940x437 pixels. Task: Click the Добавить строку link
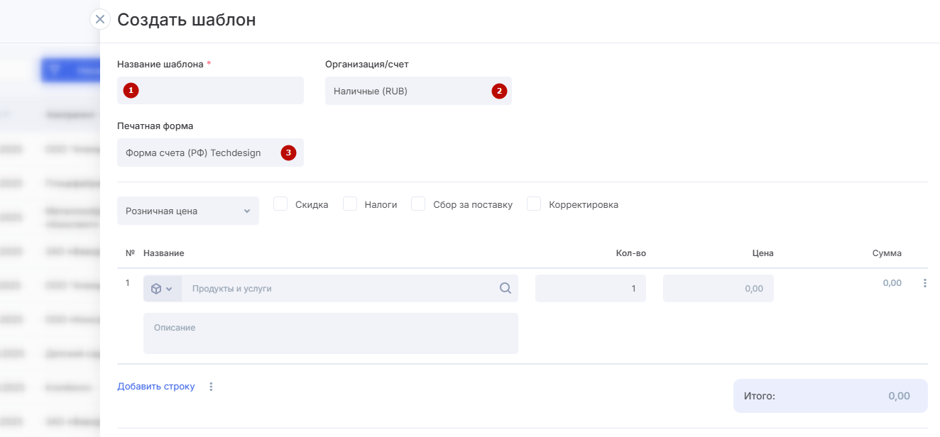click(x=155, y=387)
